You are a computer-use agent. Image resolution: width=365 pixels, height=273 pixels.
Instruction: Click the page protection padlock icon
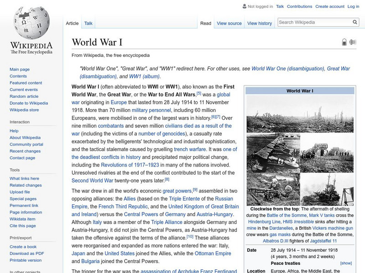(344, 42)
